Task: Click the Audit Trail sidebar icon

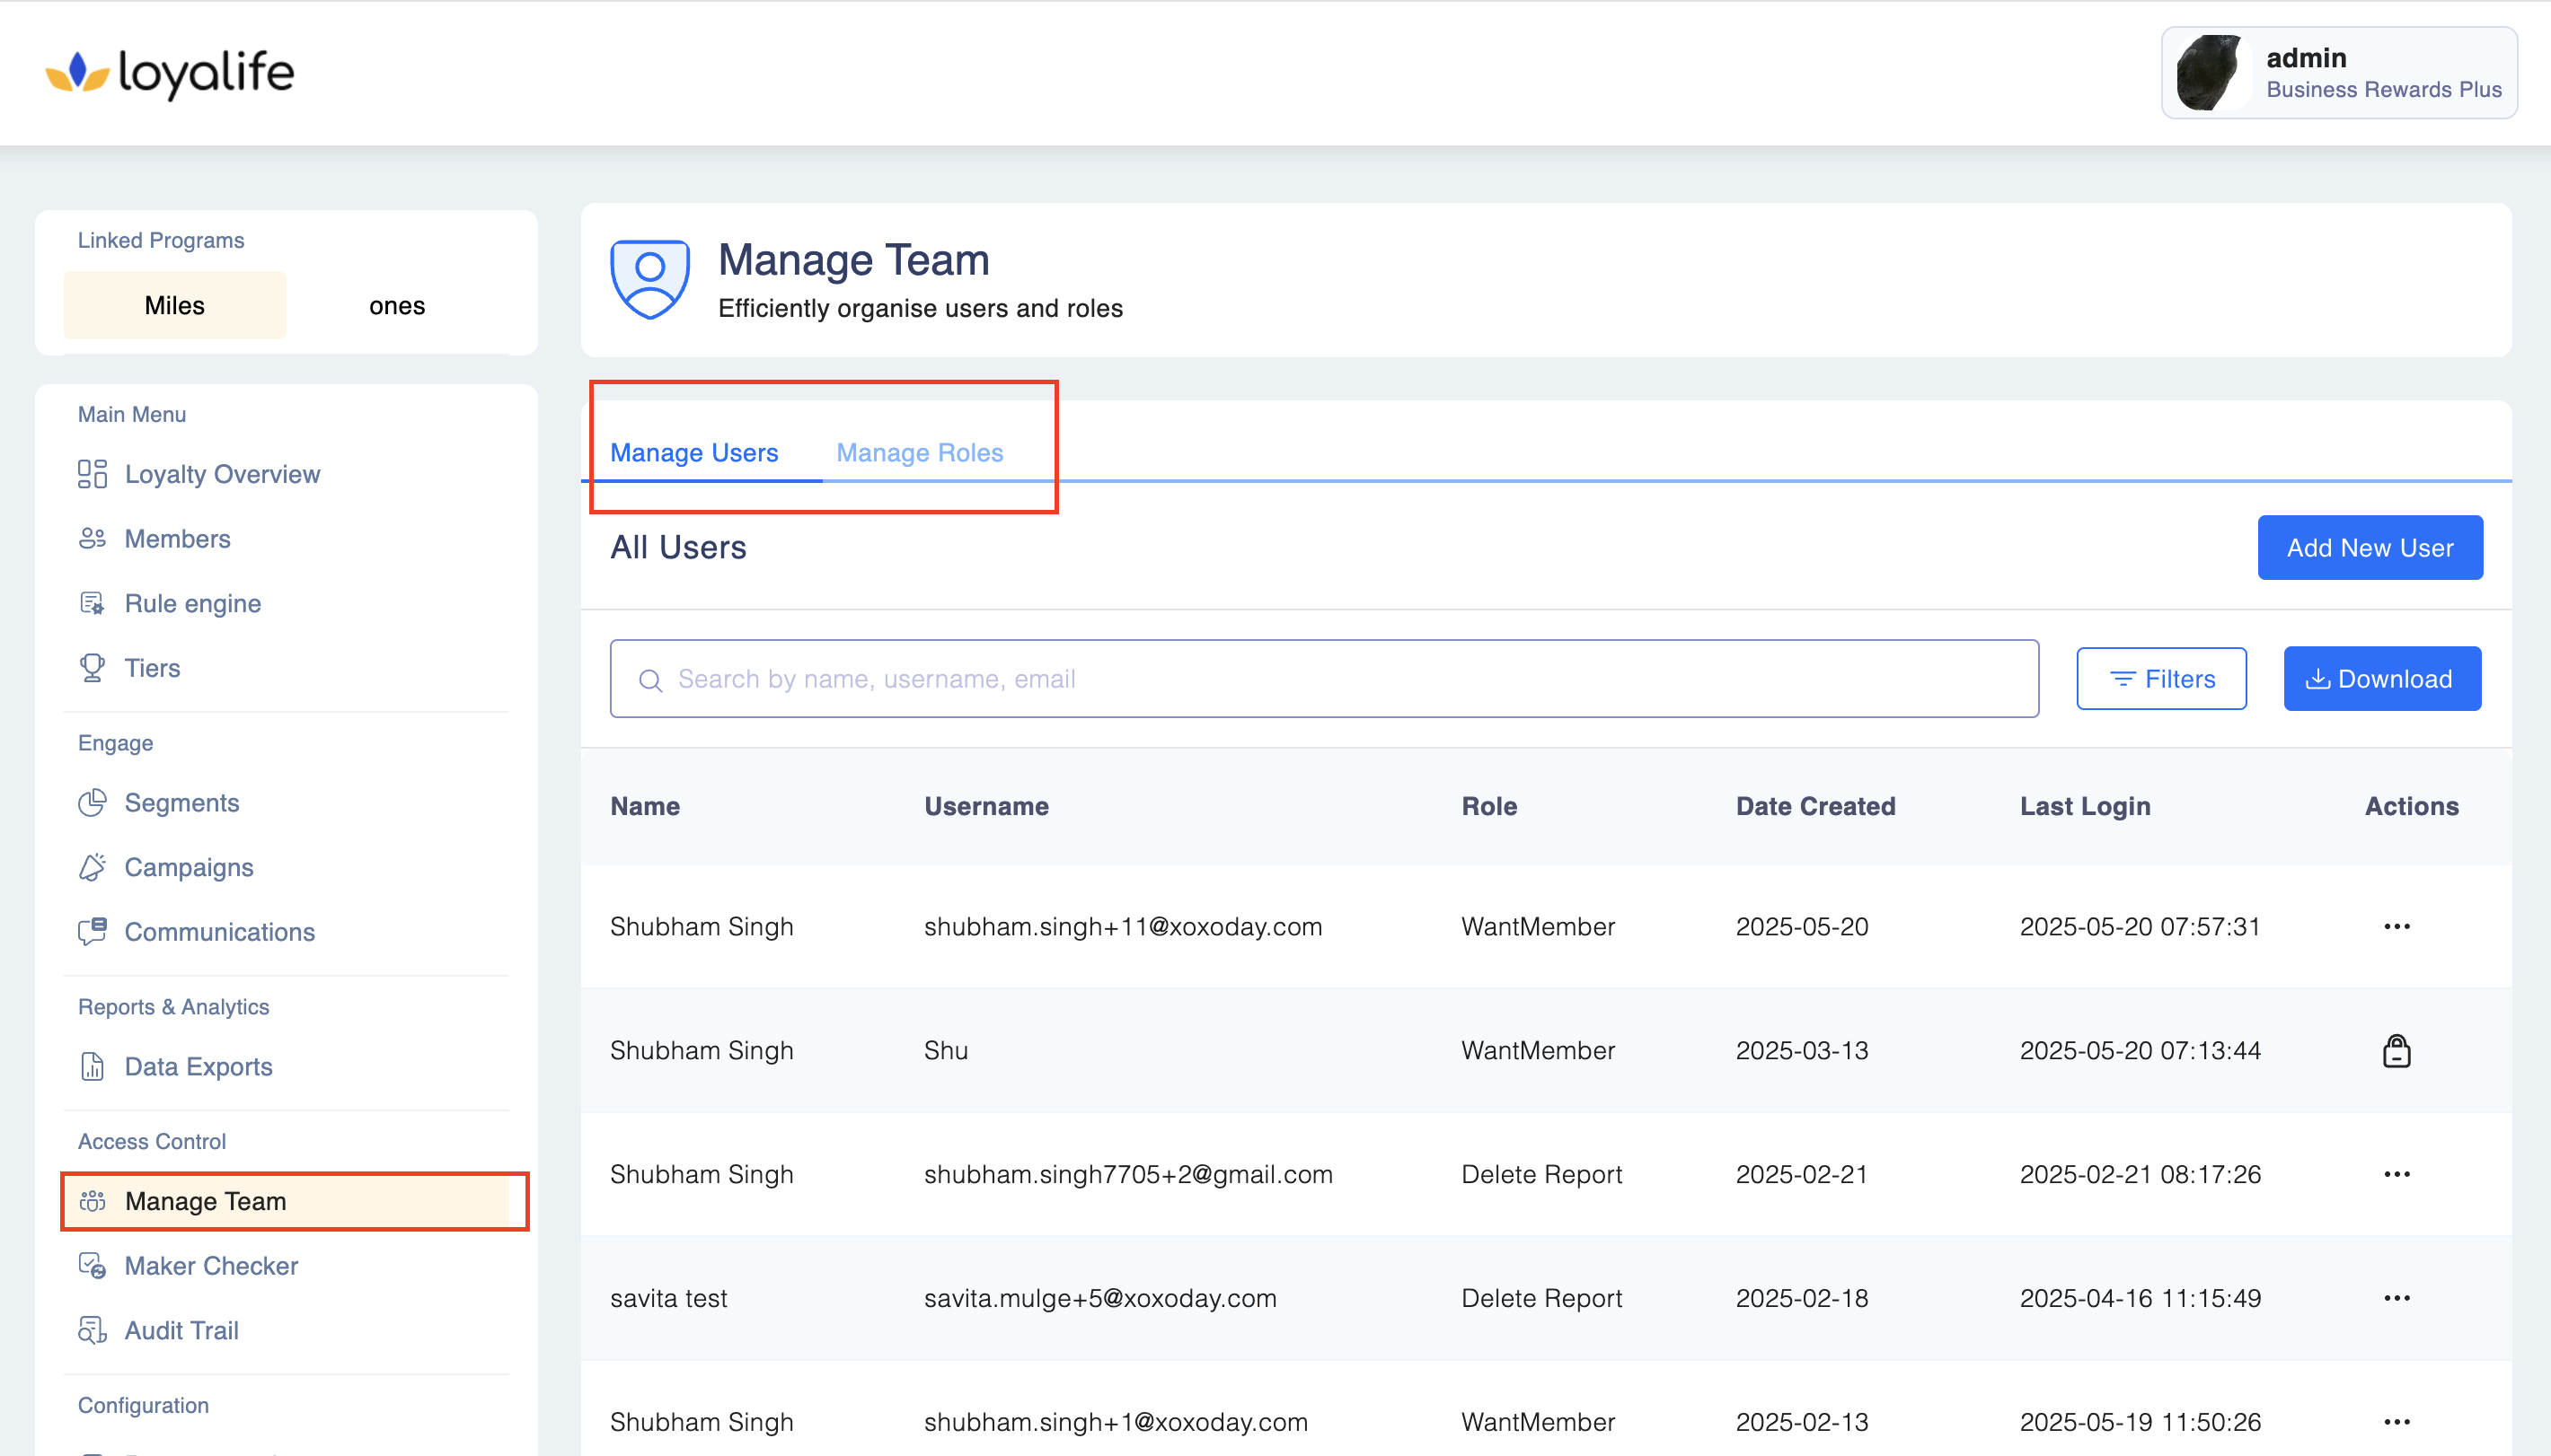Action: coord(92,1331)
